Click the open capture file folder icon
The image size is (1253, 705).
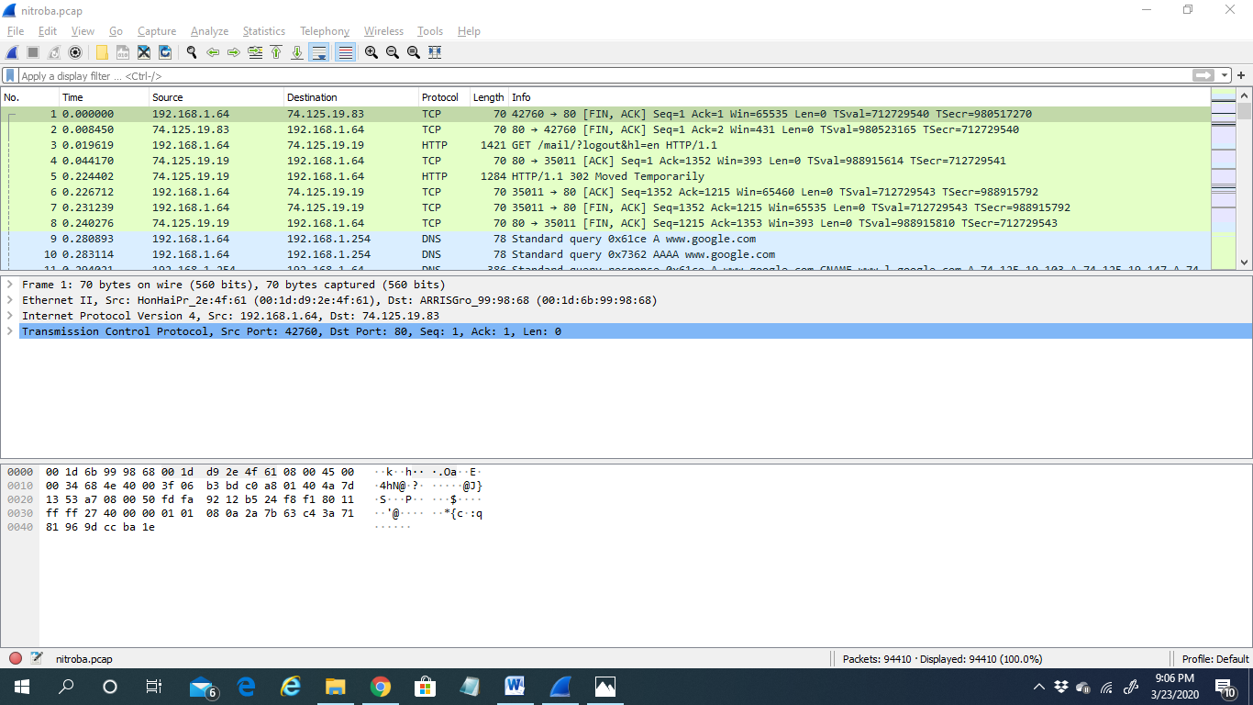tap(102, 53)
